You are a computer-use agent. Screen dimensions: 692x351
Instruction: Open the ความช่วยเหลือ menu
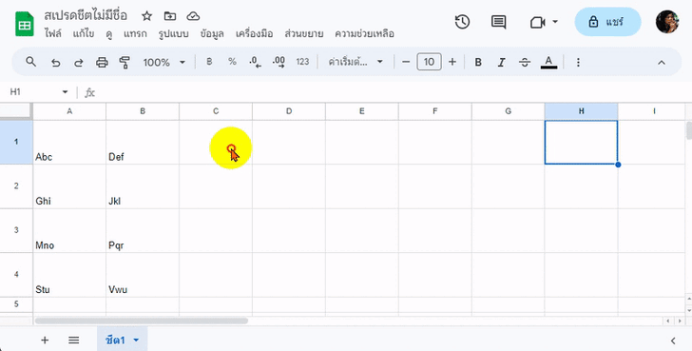click(x=364, y=33)
